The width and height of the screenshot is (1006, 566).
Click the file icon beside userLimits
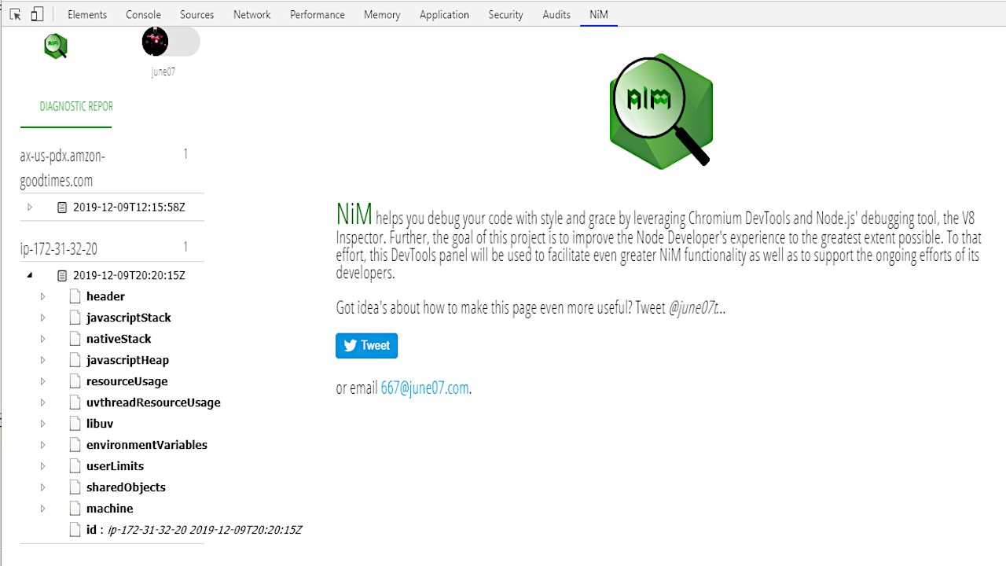pyautogui.click(x=75, y=466)
